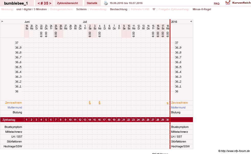Click the 6:00 time under 4. Mo
The image size is (251, 154).
pyautogui.click(x=100, y=35)
